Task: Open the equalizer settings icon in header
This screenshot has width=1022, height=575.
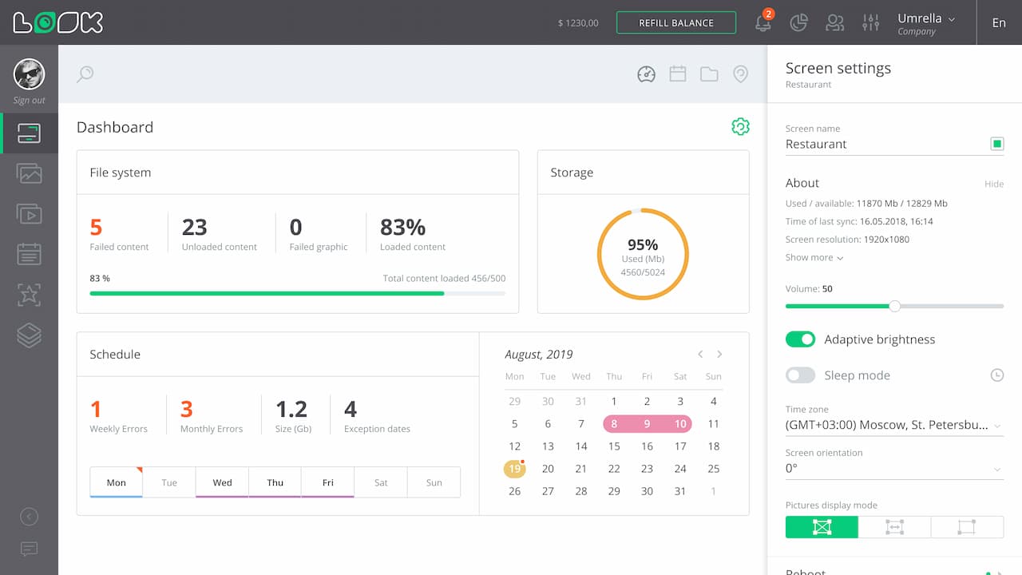Action: pyautogui.click(x=870, y=23)
